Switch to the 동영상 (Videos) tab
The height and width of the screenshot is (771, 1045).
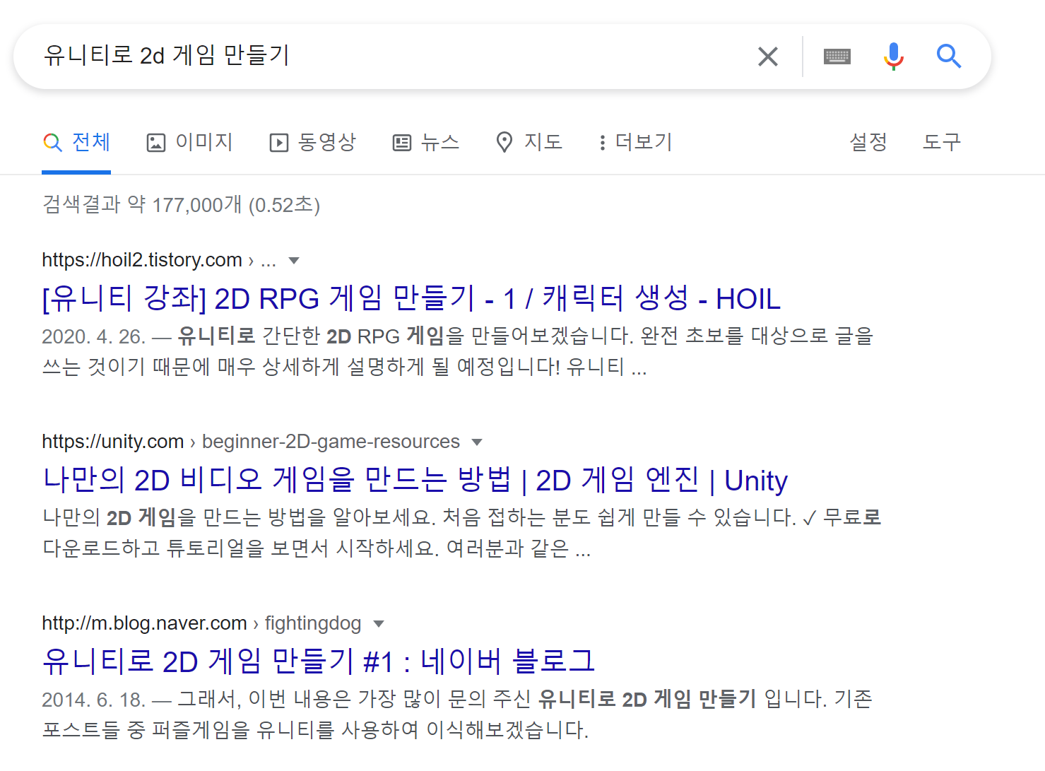313,142
